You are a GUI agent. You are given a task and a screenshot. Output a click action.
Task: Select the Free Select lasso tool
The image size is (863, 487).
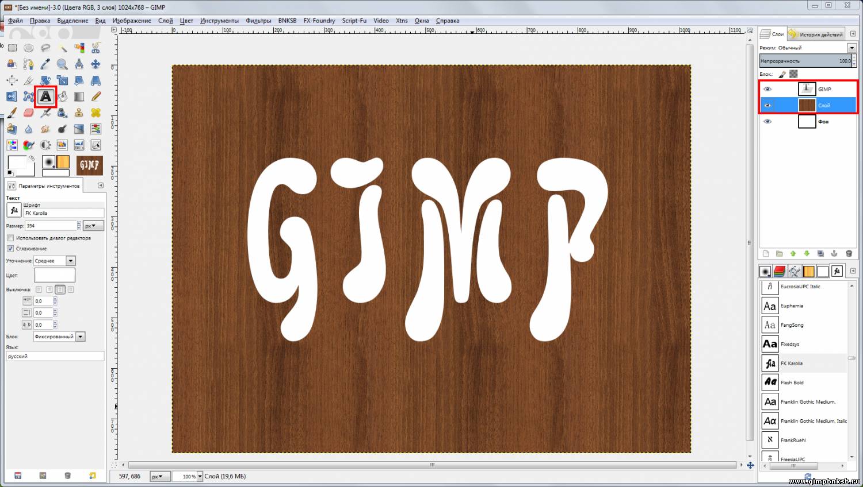tap(45, 48)
